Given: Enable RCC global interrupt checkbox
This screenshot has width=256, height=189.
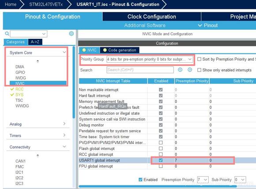Looking at the screenshot, I should click(161, 155).
